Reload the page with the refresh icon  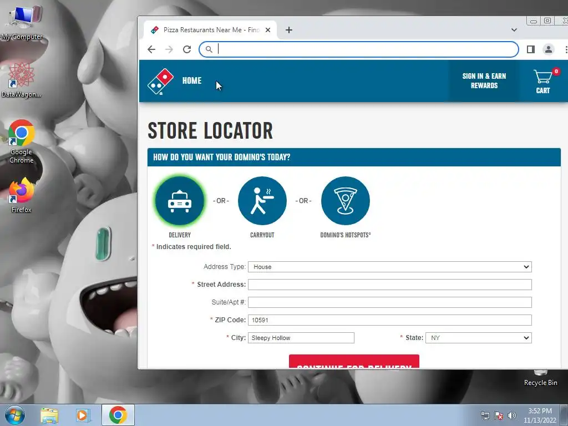187,49
